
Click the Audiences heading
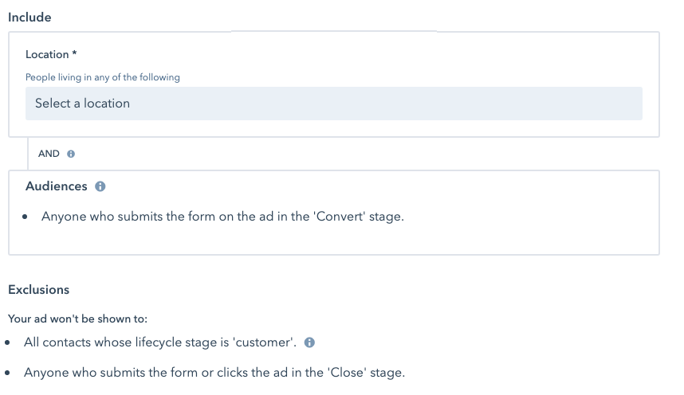[x=56, y=186]
